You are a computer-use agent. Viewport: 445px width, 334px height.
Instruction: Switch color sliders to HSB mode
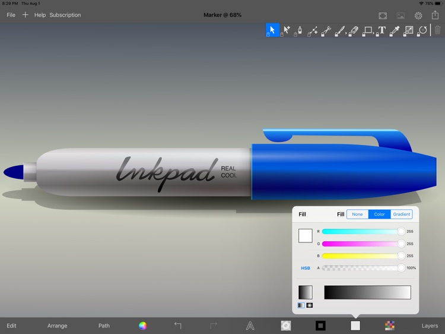click(306, 268)
